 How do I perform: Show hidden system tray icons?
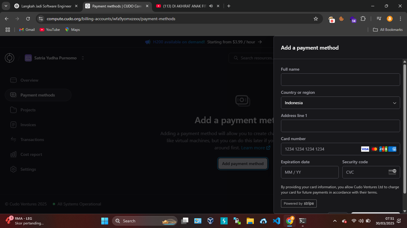tap(335, 221)
